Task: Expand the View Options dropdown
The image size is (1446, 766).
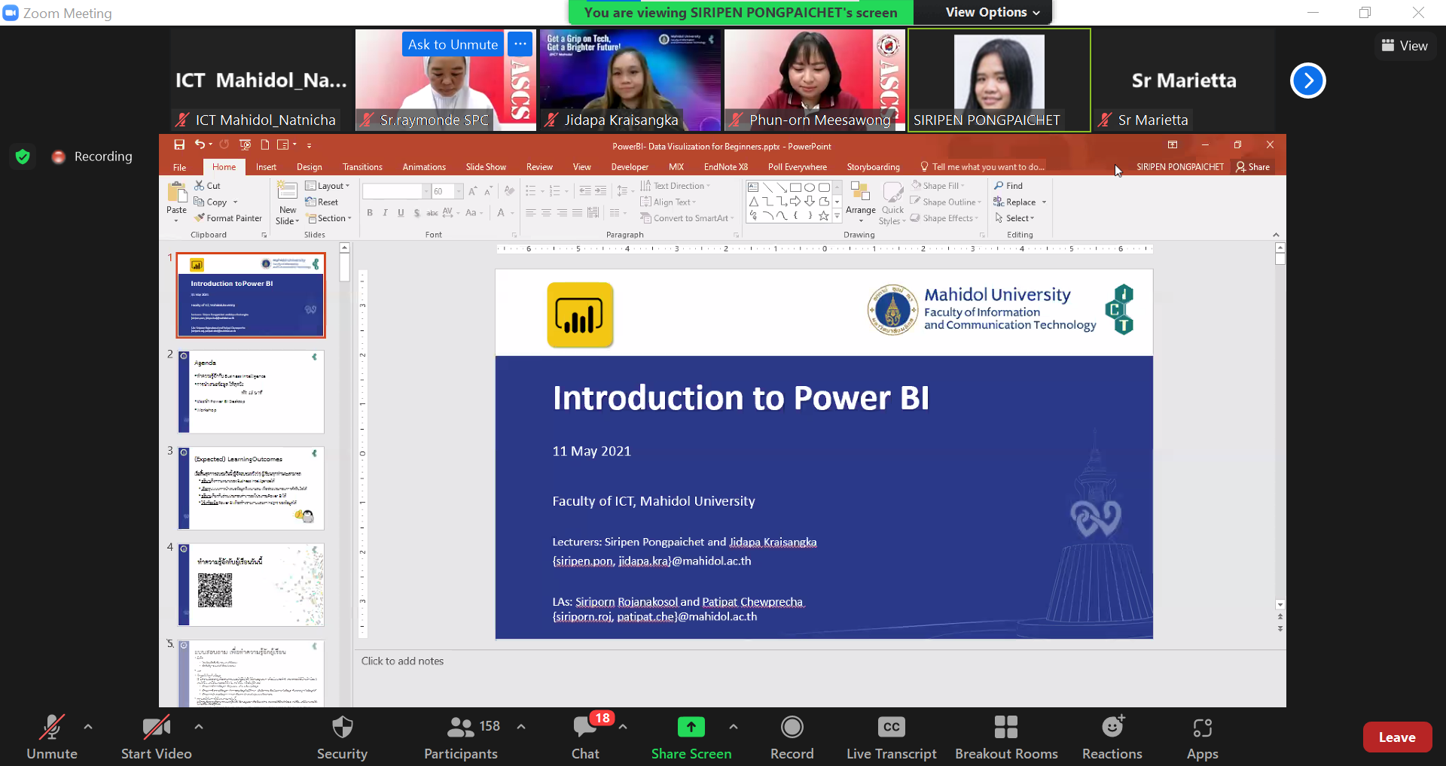Action: [992, 12]
